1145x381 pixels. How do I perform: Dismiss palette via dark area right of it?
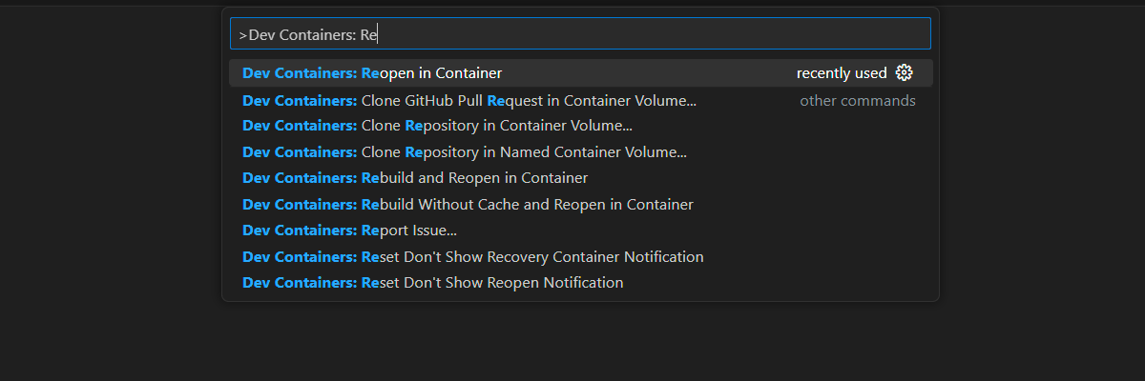[x=1042, y=190]
